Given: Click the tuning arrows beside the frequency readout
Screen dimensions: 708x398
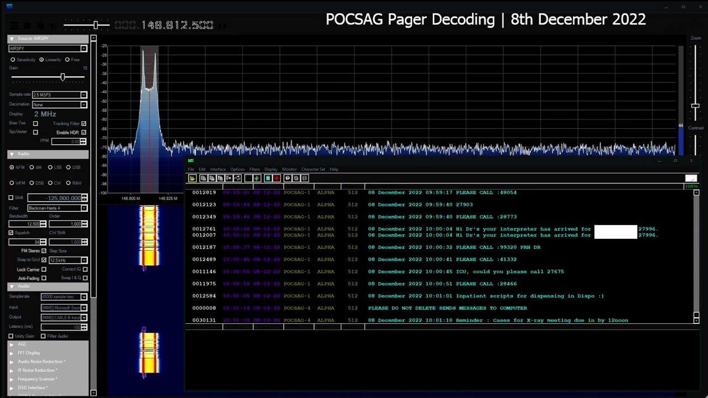Looking at the screenshot, I should point(222,25).
